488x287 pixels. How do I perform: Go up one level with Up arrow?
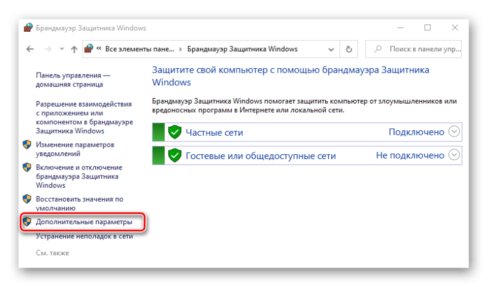tap(74, 49)
